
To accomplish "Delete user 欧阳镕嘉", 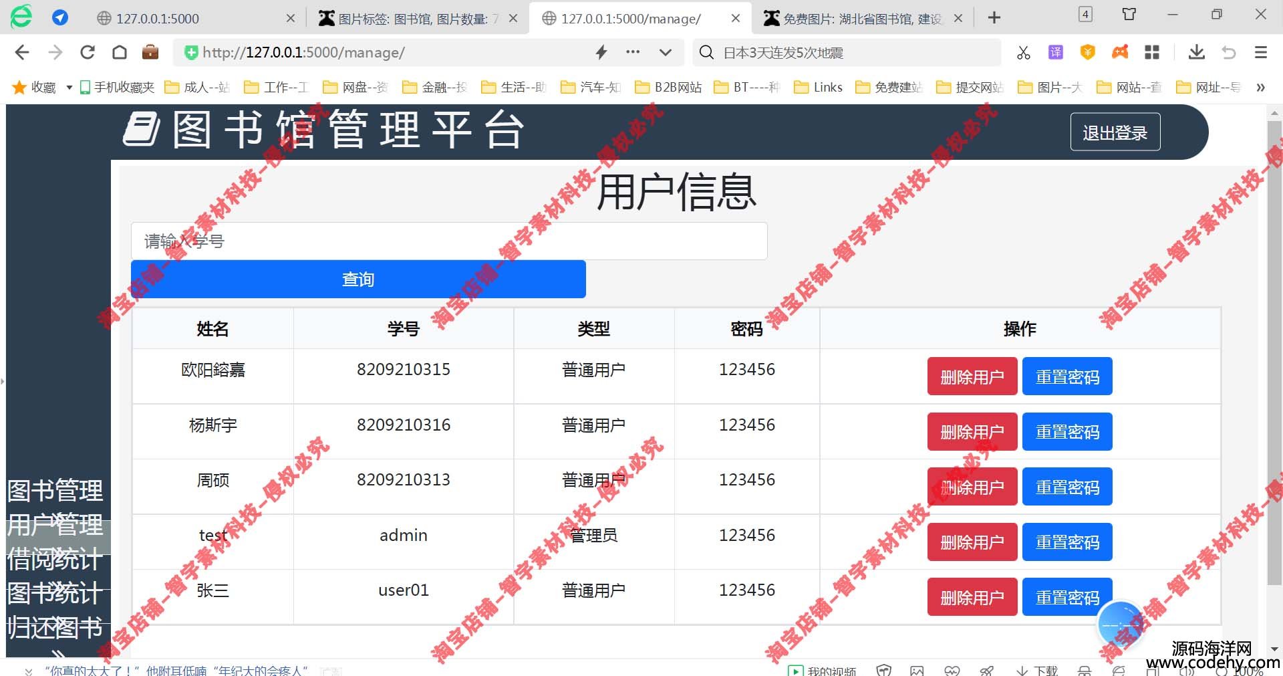I will (972, 376).
